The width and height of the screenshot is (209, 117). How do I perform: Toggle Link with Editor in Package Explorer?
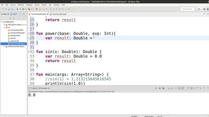point(14,19)
